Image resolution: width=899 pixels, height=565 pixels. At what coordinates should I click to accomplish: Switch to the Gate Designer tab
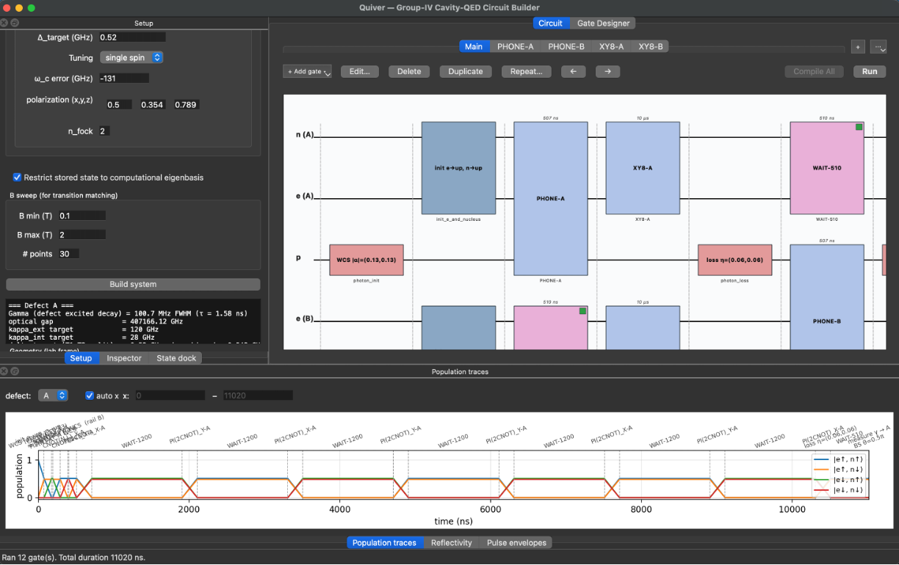603,23
